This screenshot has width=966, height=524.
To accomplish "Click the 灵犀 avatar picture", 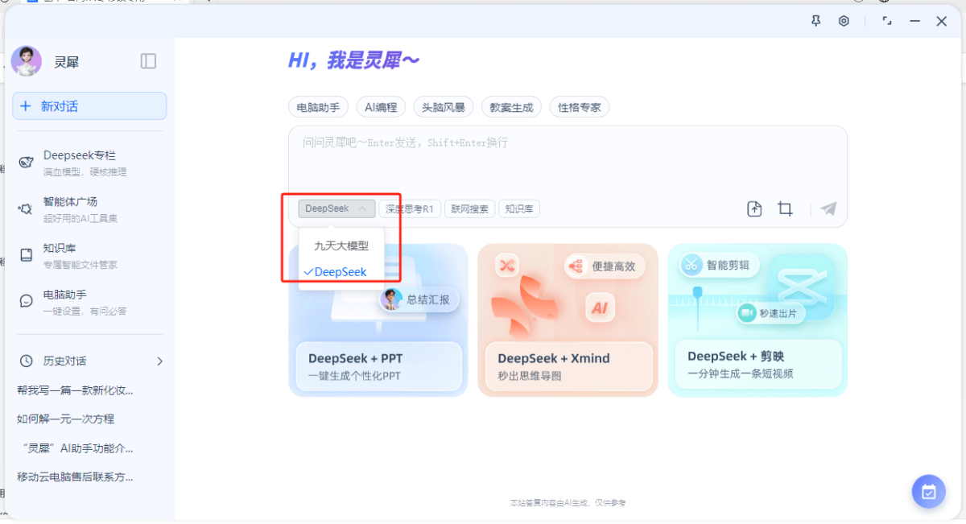I will pos(27,61).
